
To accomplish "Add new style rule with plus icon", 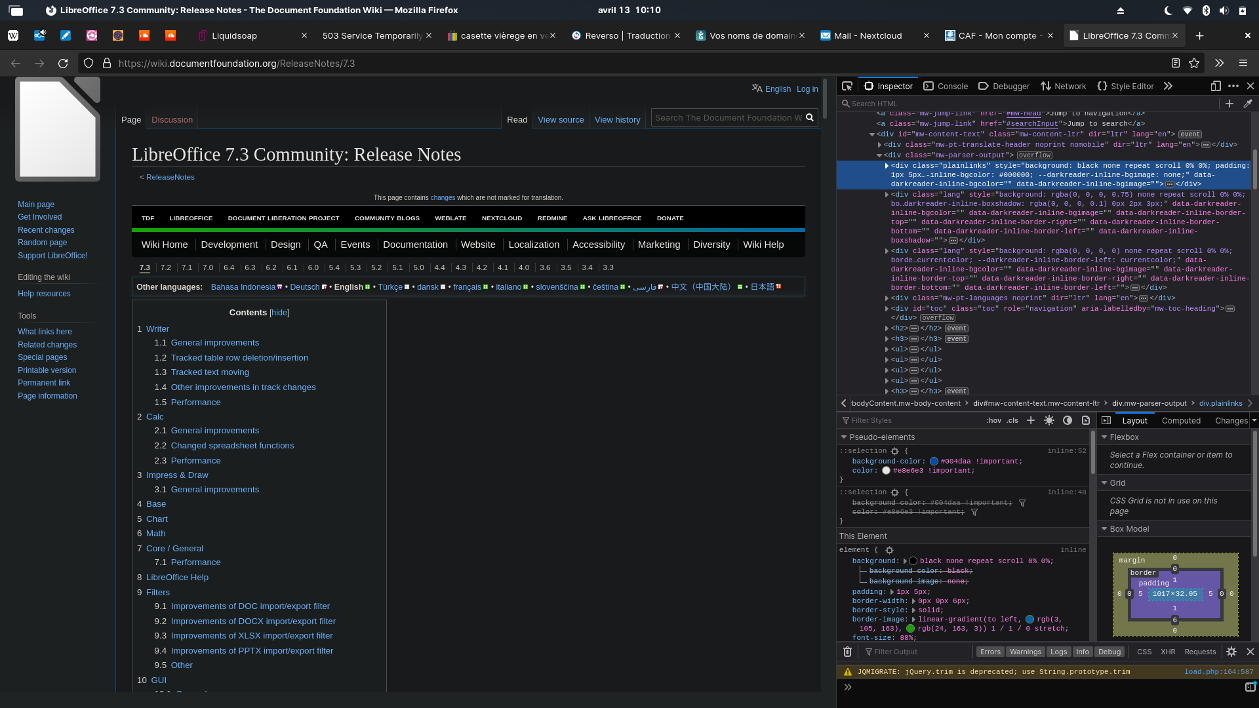I will point(1031,420).
